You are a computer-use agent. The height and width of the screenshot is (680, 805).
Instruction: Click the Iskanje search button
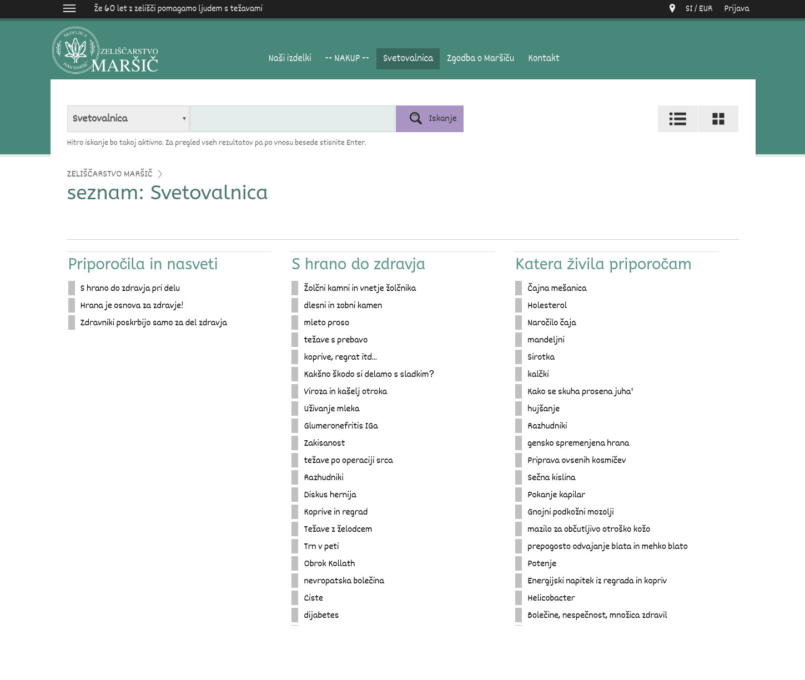[429, 119]
